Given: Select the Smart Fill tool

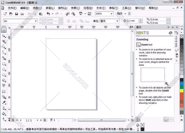Looking at the screenshot, I should tap(4, 58).
